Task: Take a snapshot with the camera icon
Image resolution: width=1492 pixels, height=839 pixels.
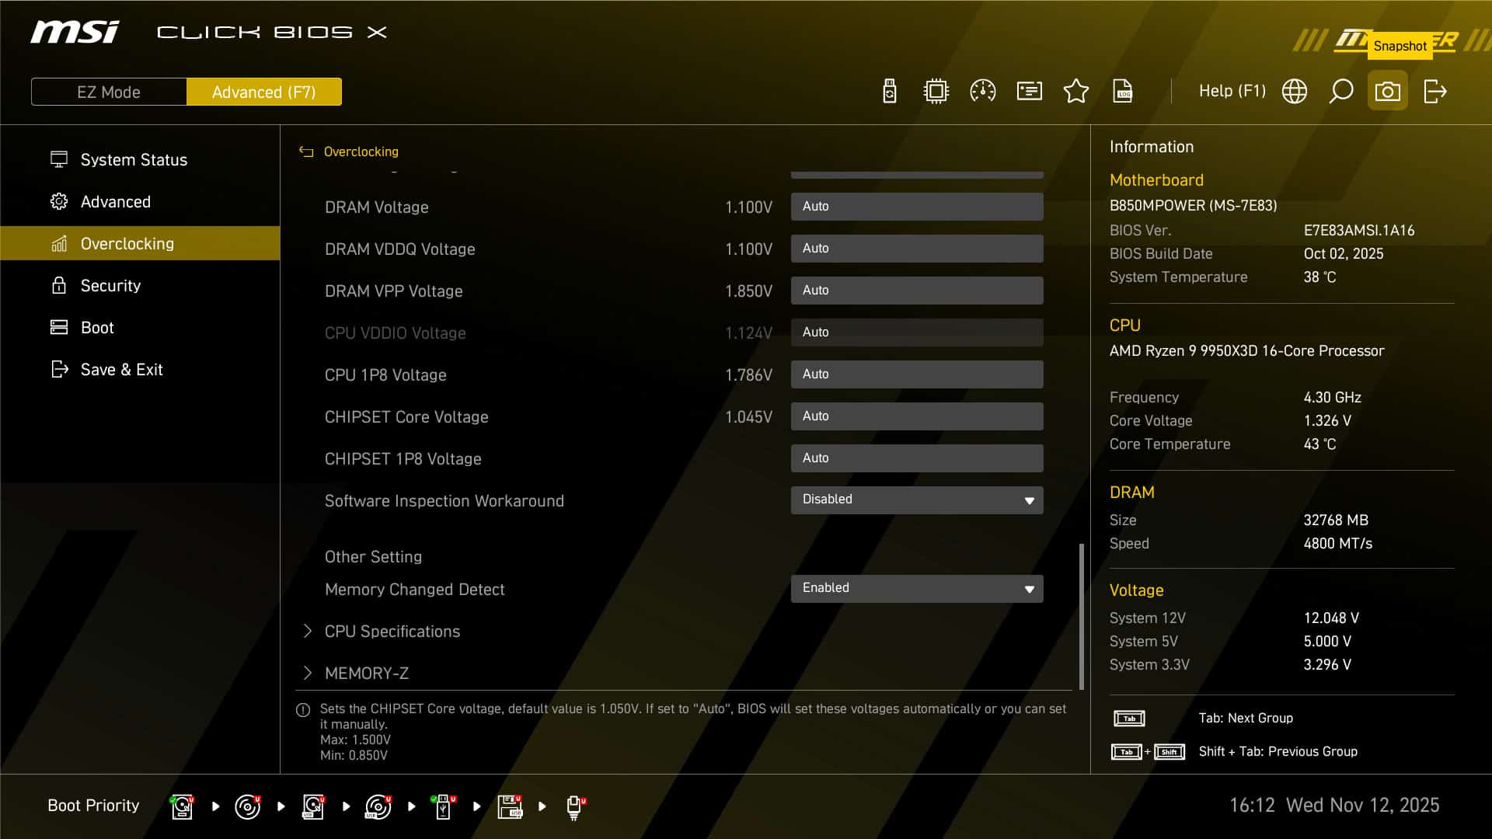Action: [1388, 92]
